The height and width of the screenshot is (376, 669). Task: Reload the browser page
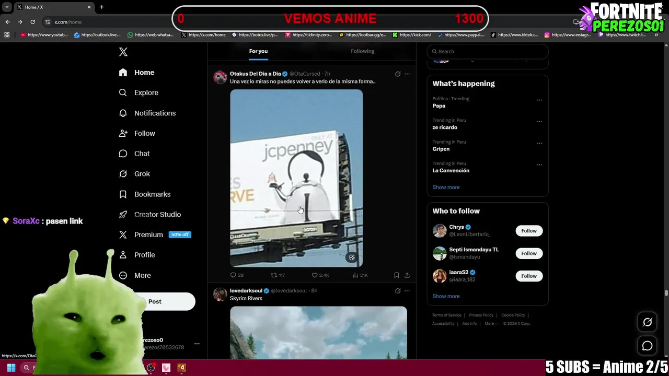(x=32, y=22)
